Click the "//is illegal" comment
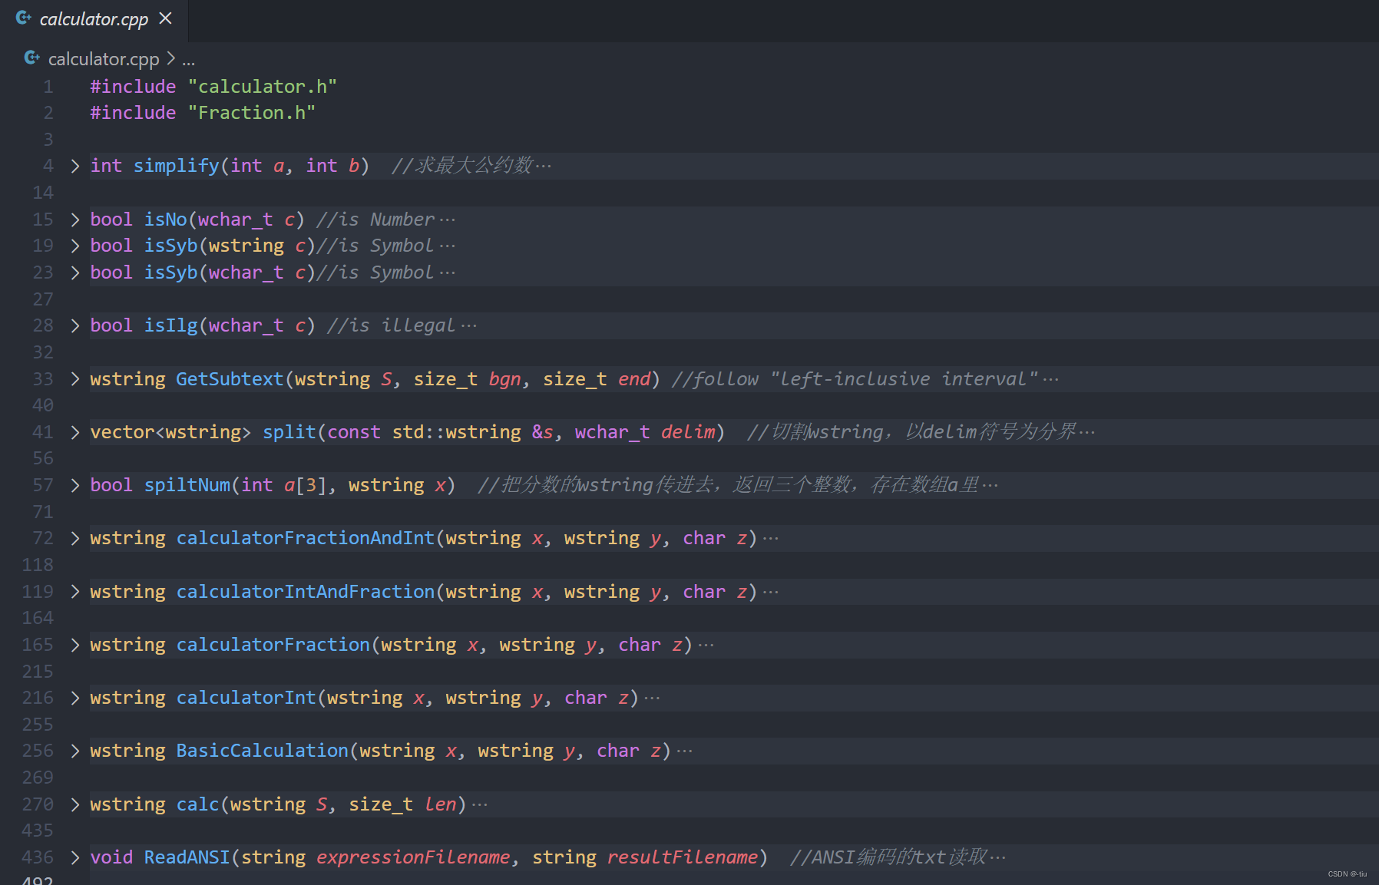The image size is (1379, 885). pos(391,325)
